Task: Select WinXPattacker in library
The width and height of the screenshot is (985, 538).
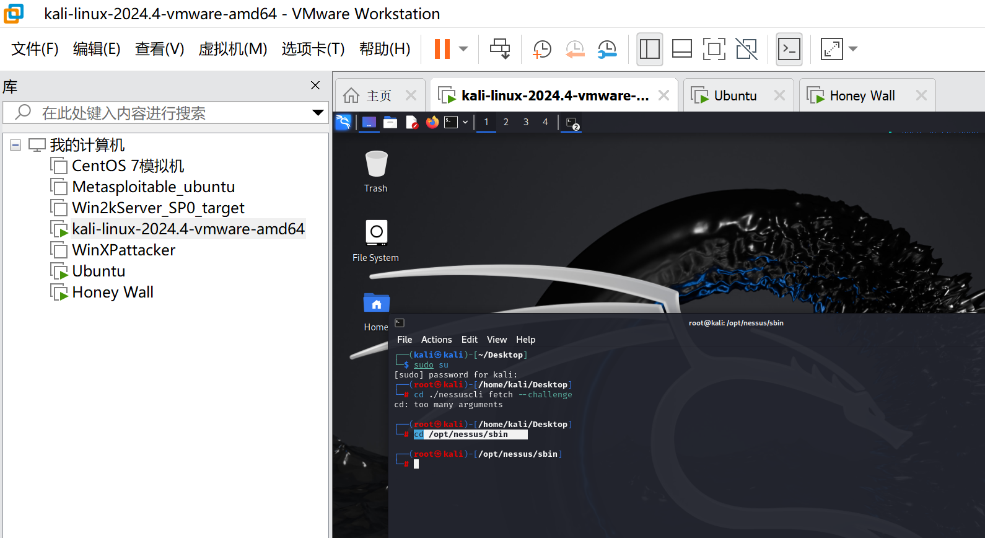Action: click(123, 250)
